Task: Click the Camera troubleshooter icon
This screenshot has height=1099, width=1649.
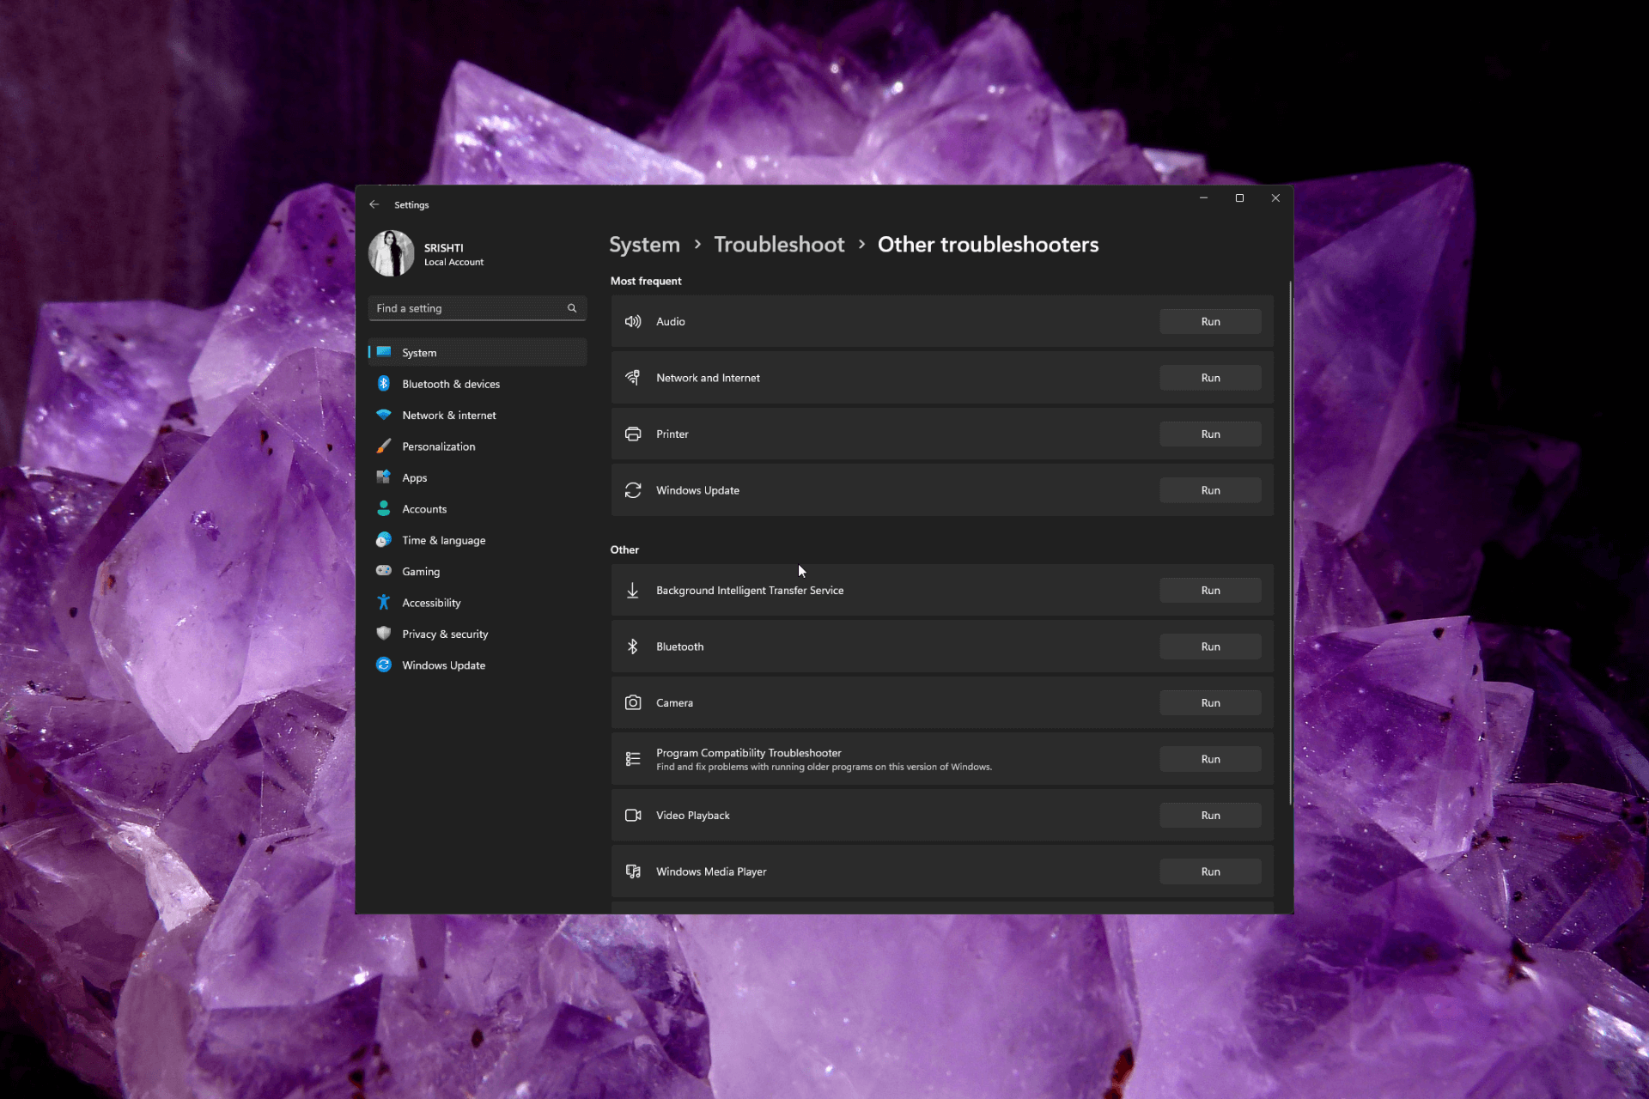Action: 633,702
